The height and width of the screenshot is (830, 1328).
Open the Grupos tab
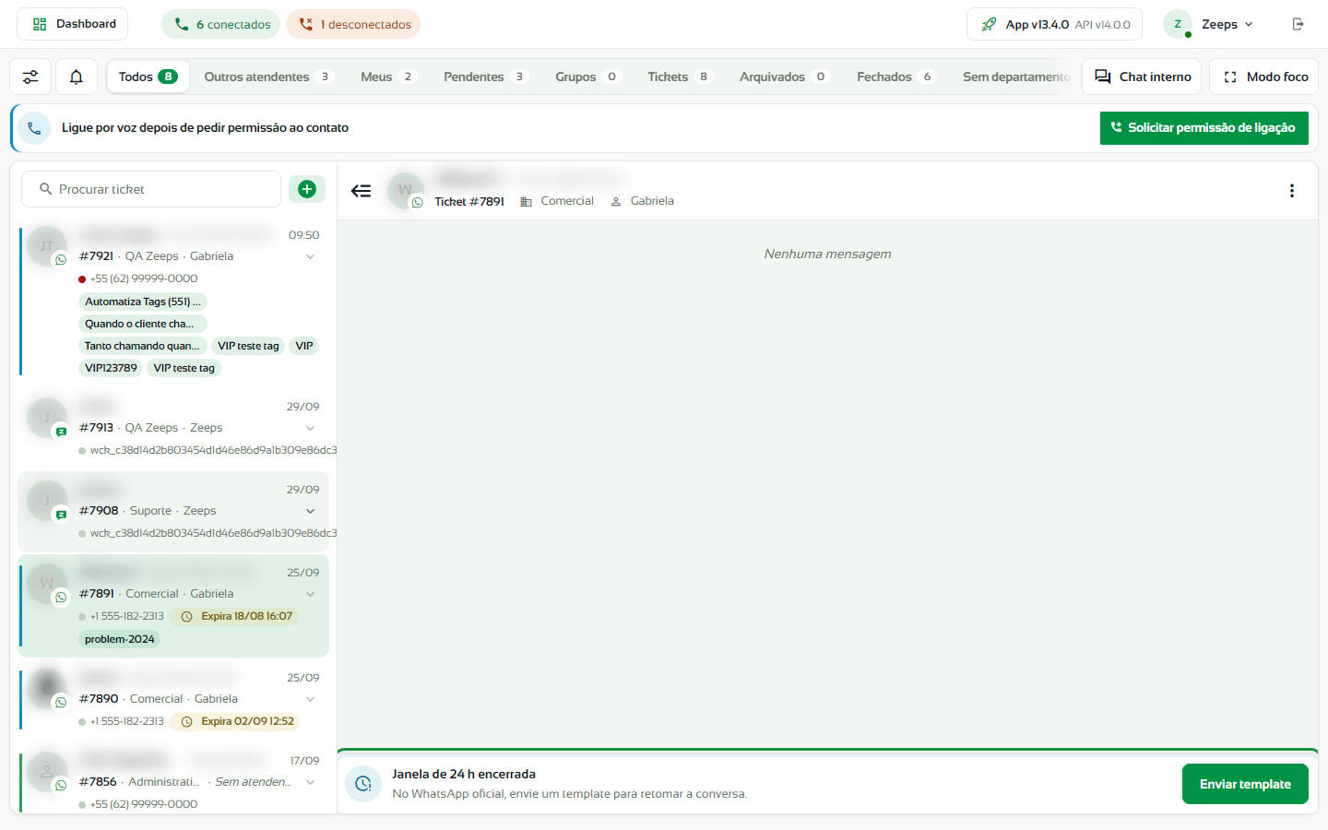coord(587,77)
